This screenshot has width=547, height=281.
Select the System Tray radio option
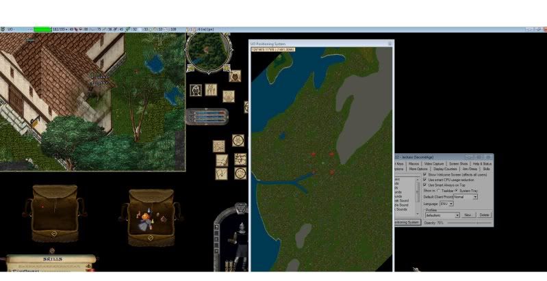457,191
